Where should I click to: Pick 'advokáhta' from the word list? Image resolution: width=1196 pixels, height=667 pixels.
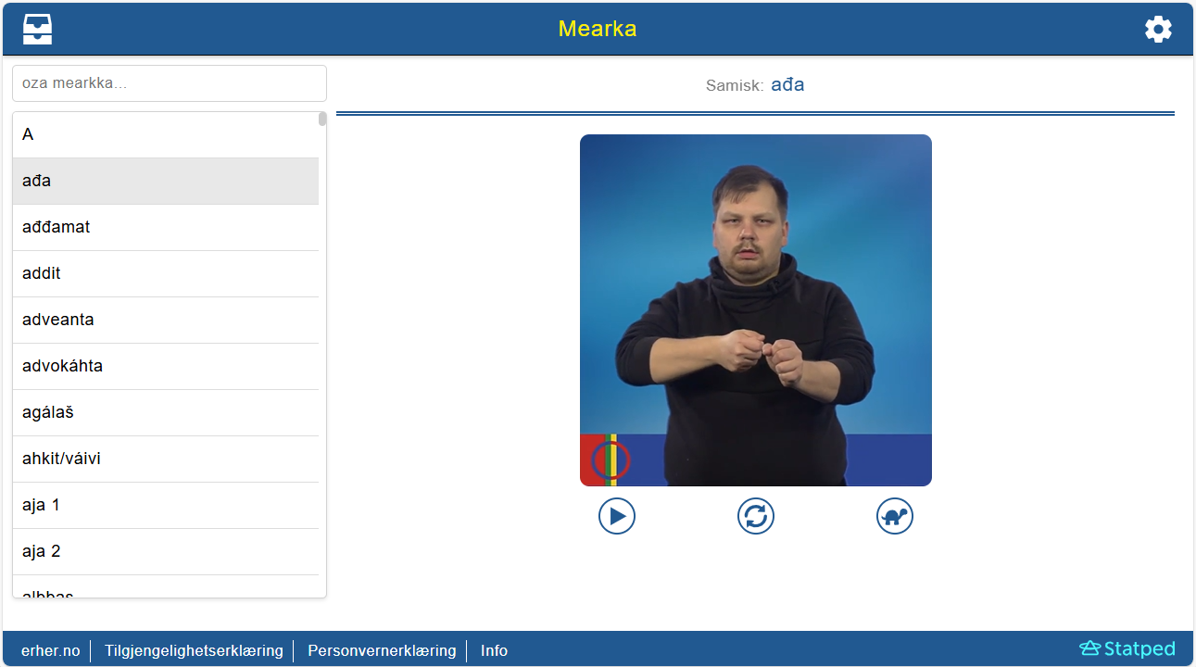point(166,366)
